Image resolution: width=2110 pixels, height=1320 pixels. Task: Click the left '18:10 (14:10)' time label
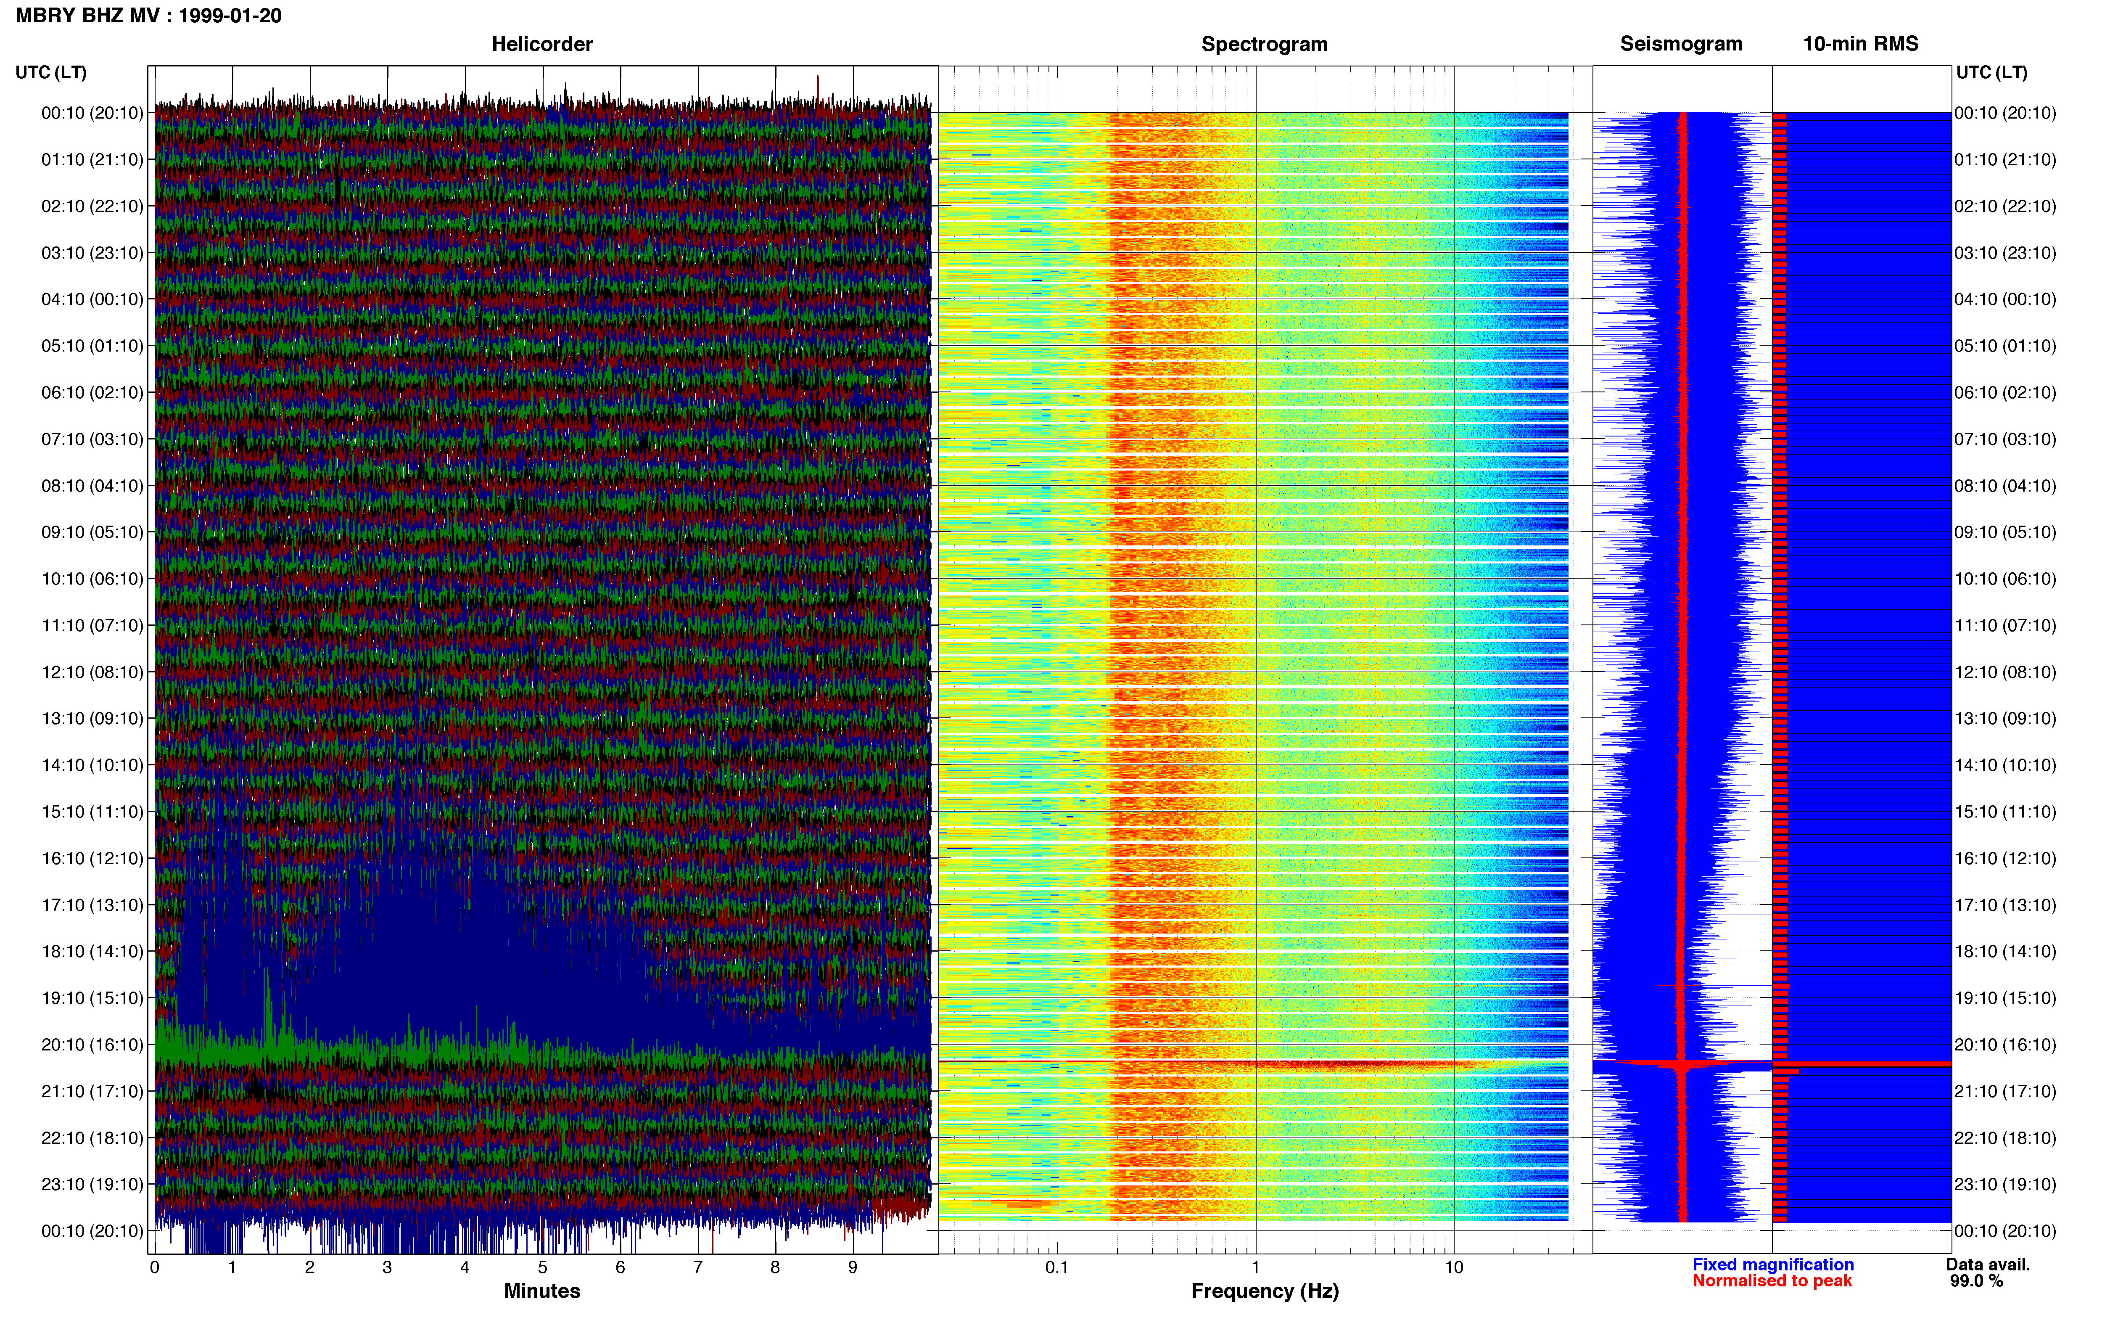pyautogui.click(x=92, y=952)
